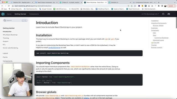Image resolution: width=177 pixels, height=99 pixels.
Task: Reload the page with the refresh icon
Action: click(9, 6)
